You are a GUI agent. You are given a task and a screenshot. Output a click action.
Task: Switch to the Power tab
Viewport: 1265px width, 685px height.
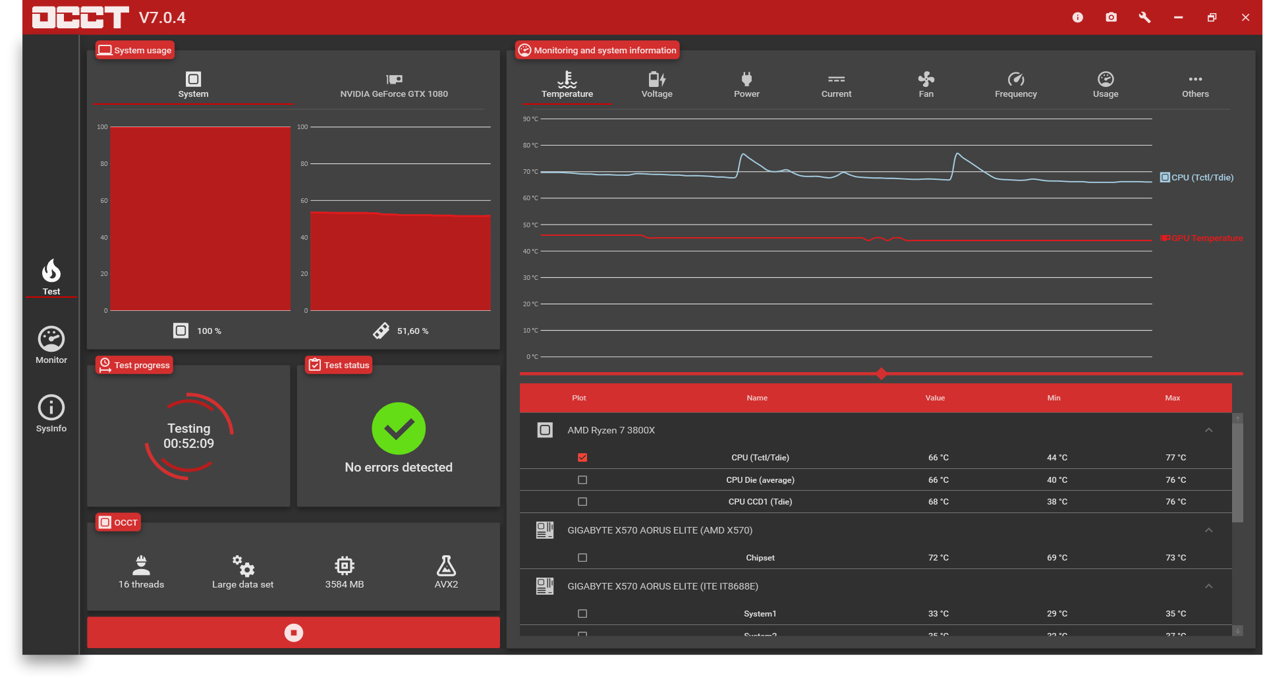pos(746,85)
